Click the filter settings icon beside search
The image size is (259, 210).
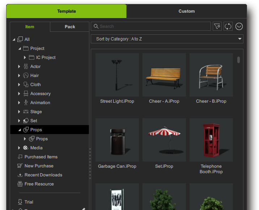[217, 26]
